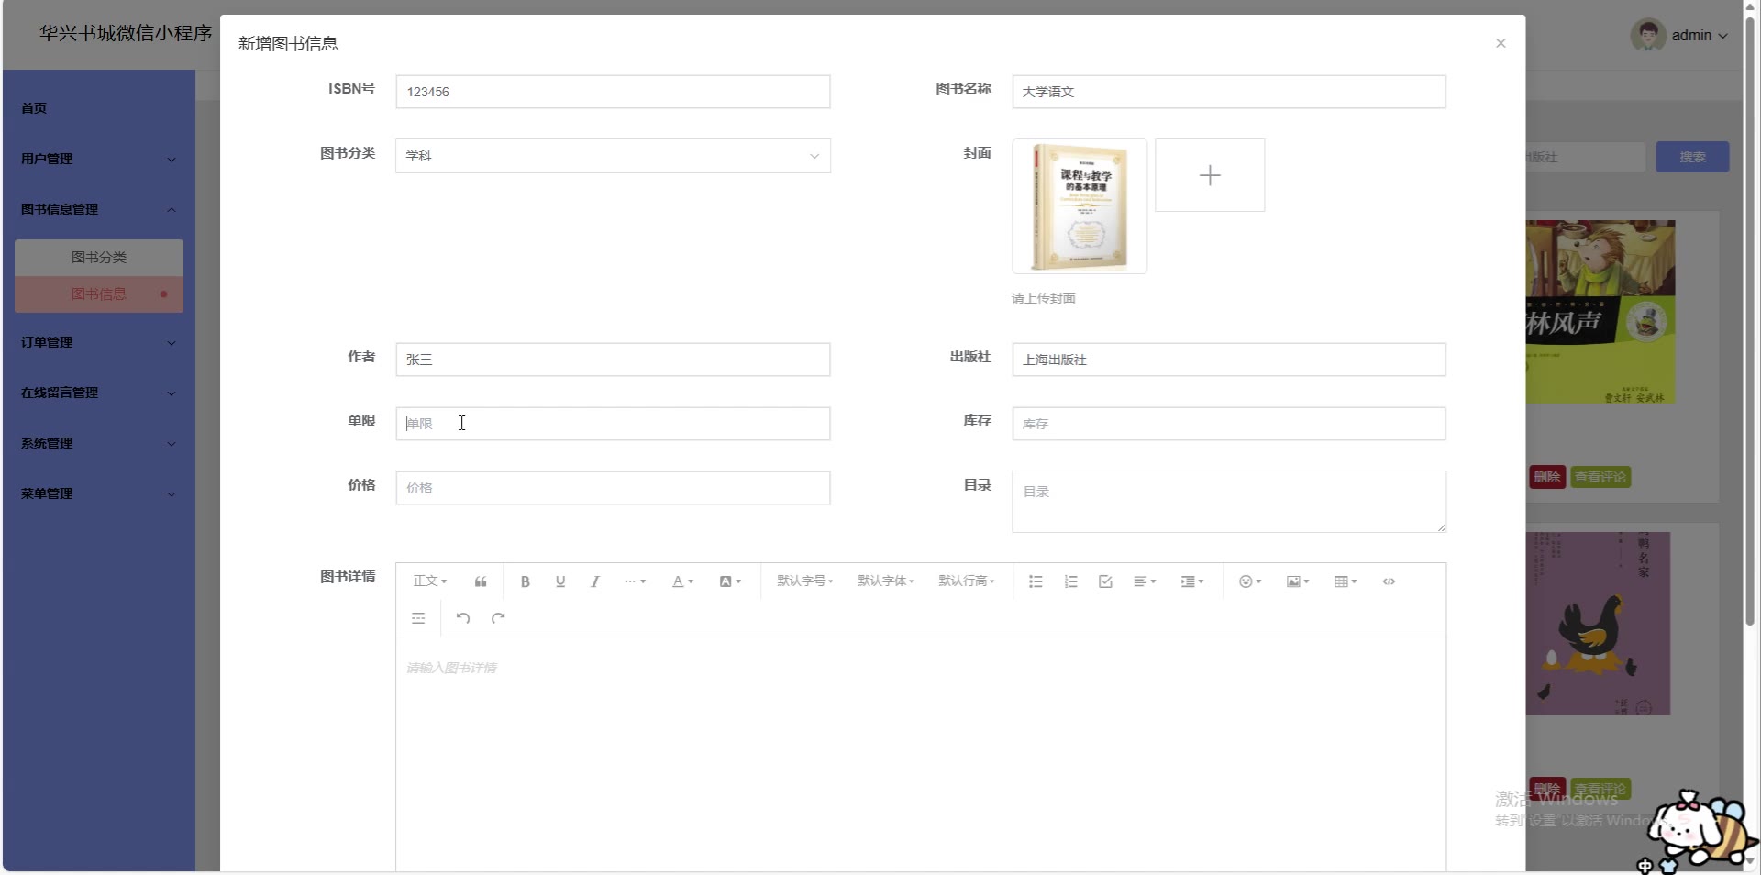Screen dimensions: 1761x875
Task: Focus the 图书名称 input field
Action: pyautogui.click(x=1229, y=92)
